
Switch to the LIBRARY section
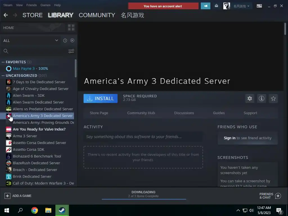61,15
